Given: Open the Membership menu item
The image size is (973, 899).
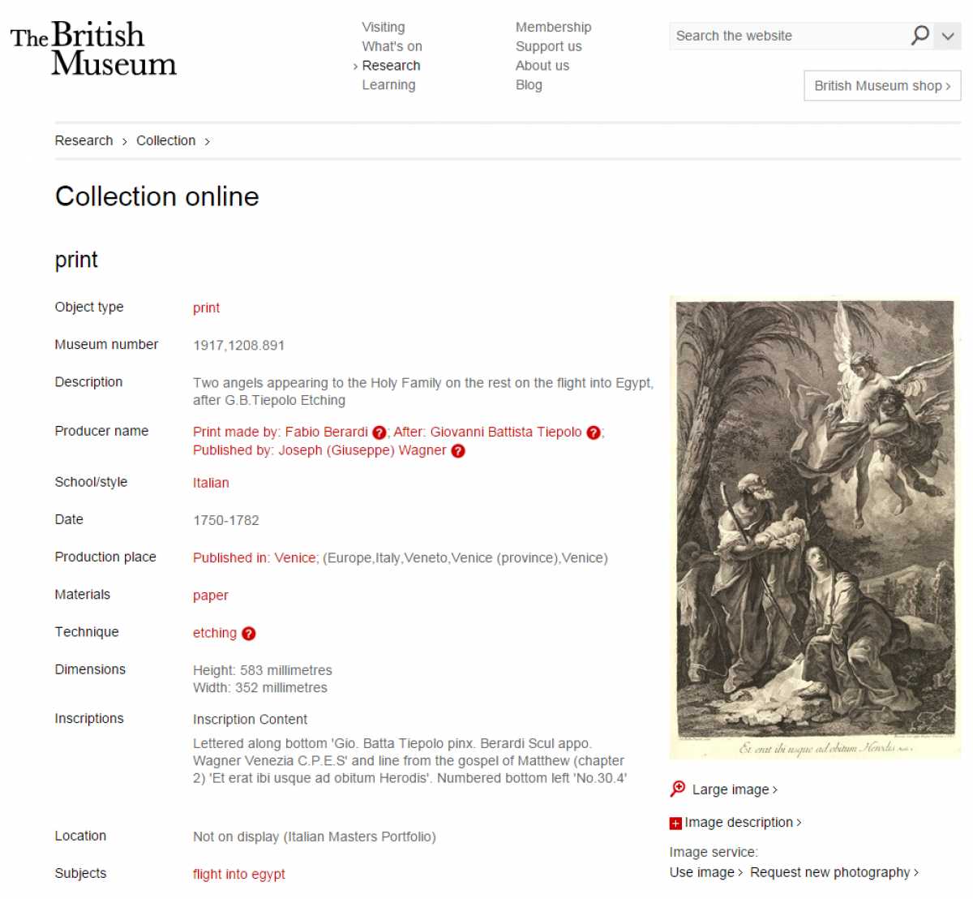Looking at the screenshot, I should [x=553, y=28].
